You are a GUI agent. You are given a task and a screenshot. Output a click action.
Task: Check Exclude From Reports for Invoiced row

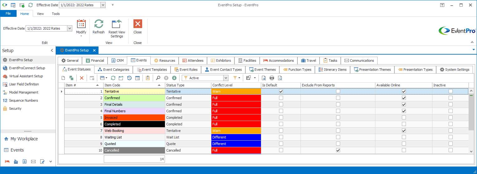pos(338,118)
